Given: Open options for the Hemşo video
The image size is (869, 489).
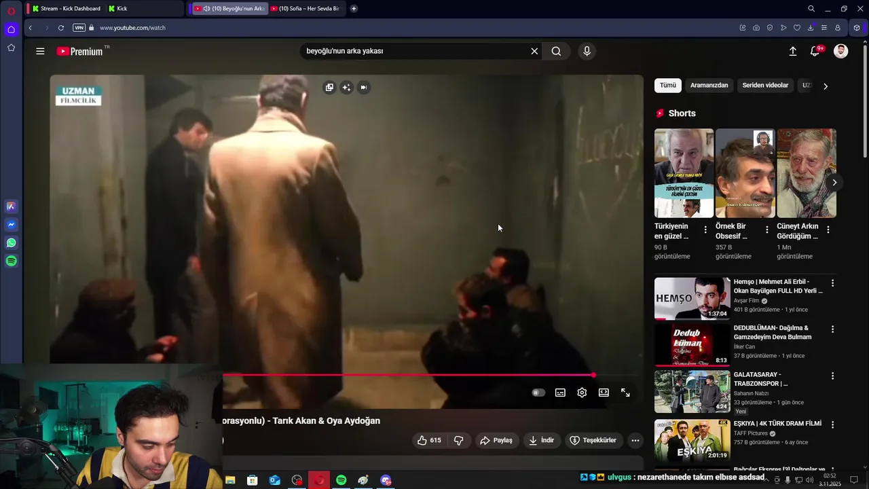Looking at the screenshot, I should tap(832, 283).
